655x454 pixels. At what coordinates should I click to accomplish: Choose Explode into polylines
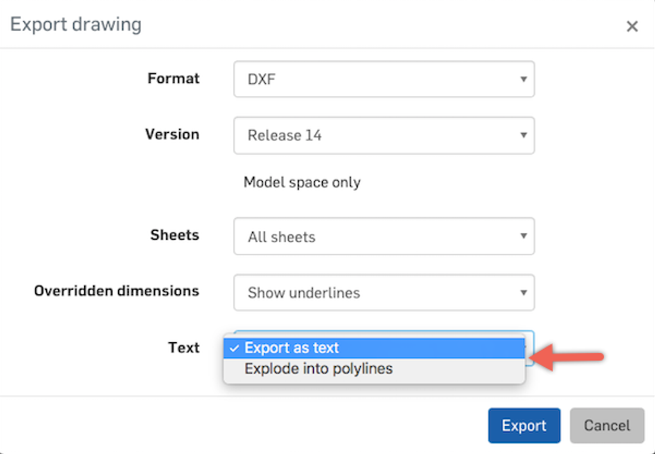click(318, 369)
